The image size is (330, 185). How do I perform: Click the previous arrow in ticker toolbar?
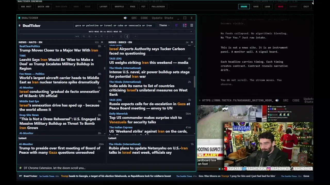pos(107,36)
